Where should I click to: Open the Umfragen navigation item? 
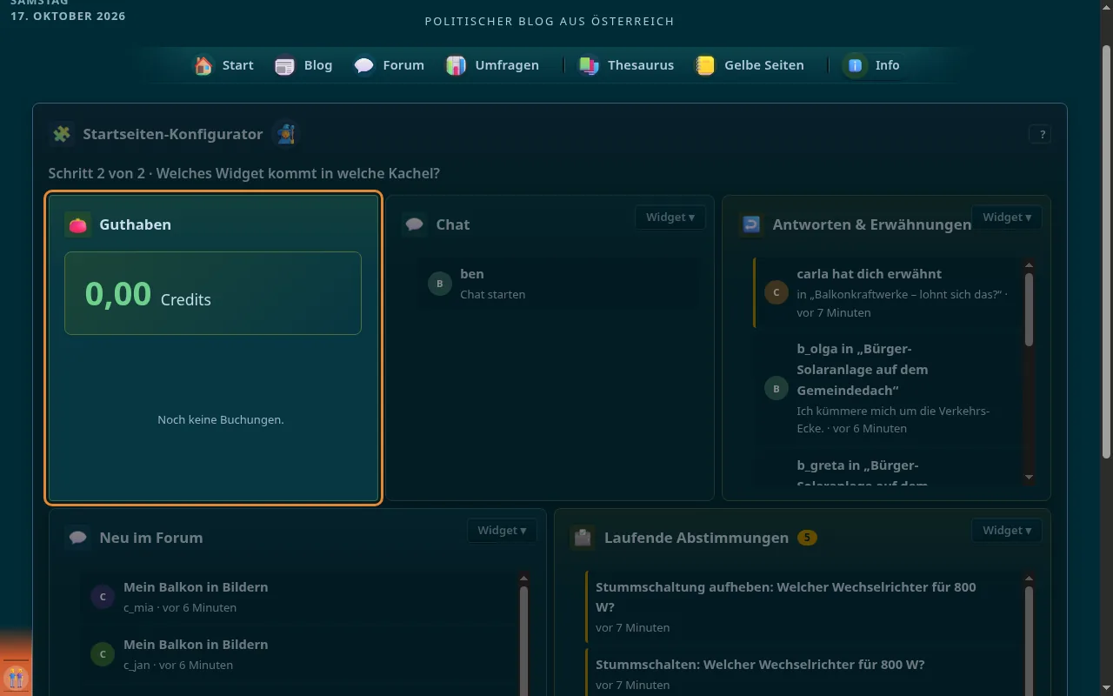coord(493,65)
